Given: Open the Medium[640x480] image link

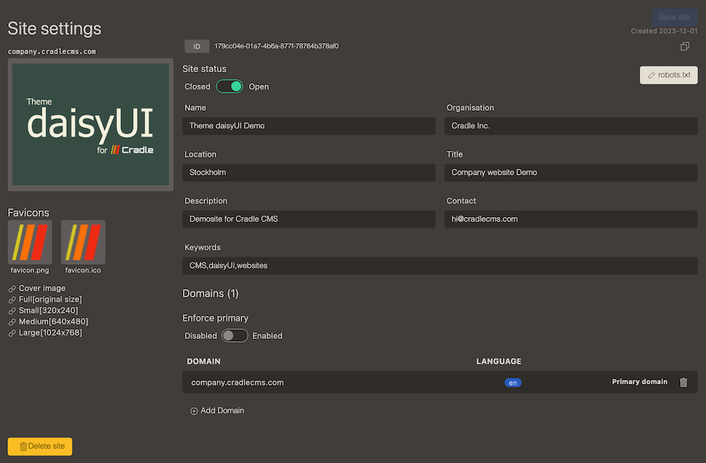Looking at the screenshot, I should tap(48, 322).
